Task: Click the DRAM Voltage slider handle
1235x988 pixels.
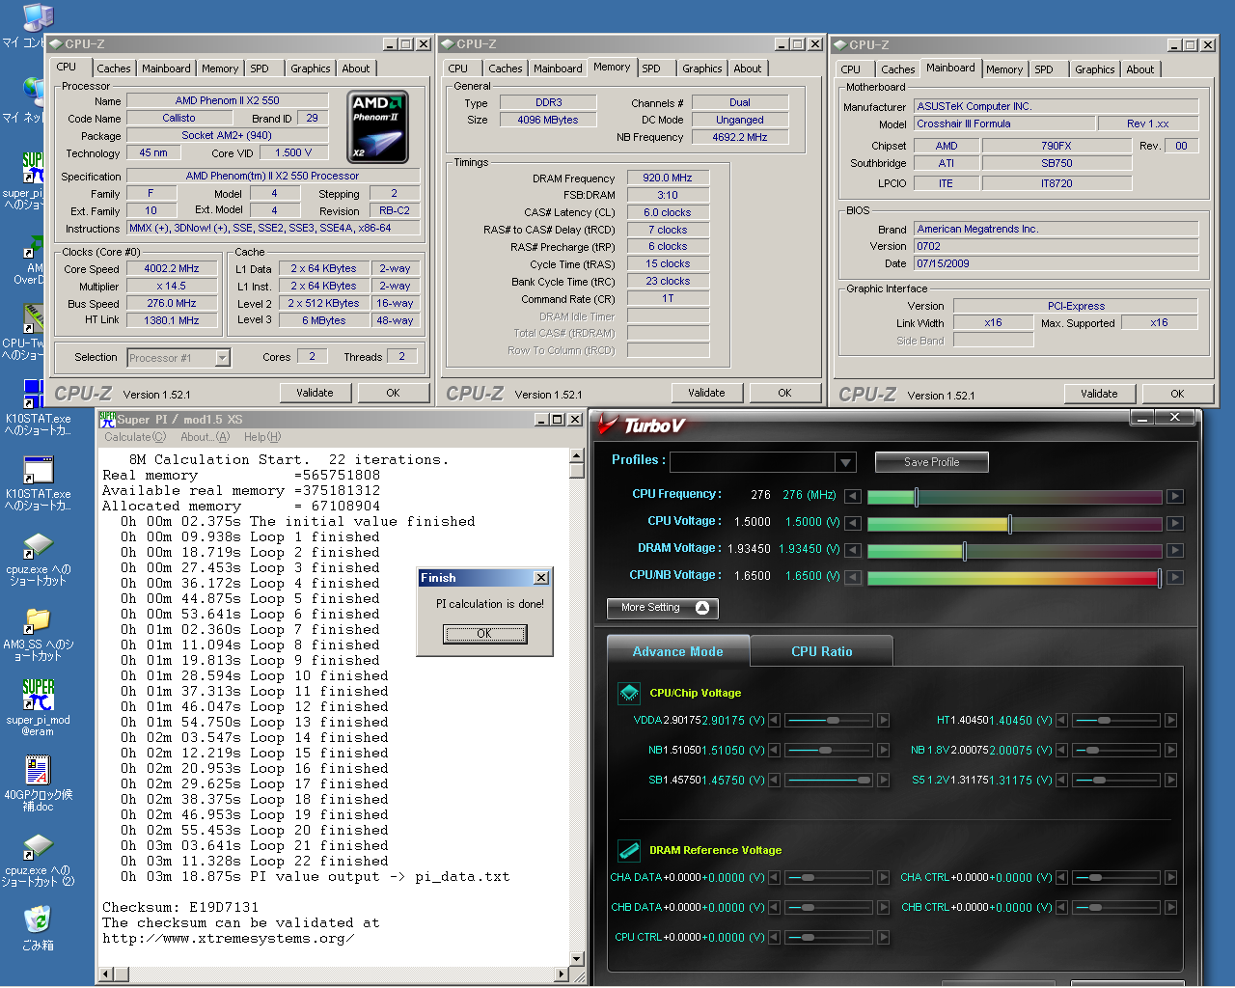Action: (964, 551)
